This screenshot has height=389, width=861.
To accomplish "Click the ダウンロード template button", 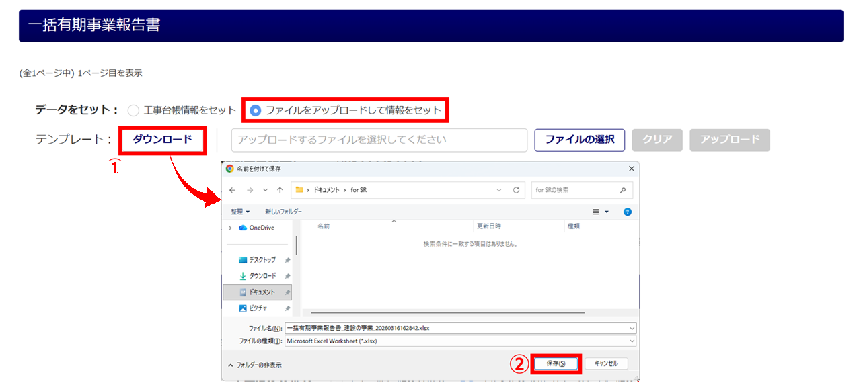I will click(x=162, y=140).
